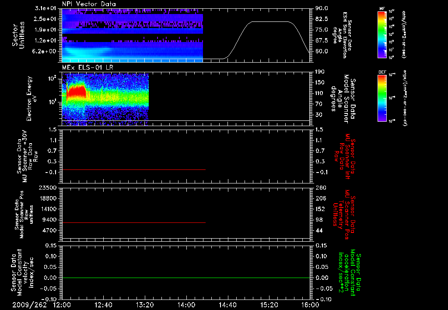
Task: Click the "1.9e+01" sector axis value
Action: click(45, 30)
